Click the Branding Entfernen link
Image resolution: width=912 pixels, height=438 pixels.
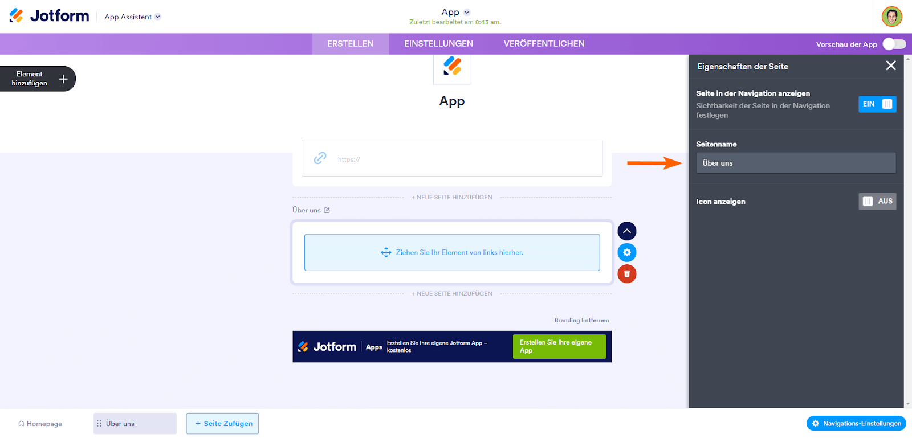click(581, 320)
